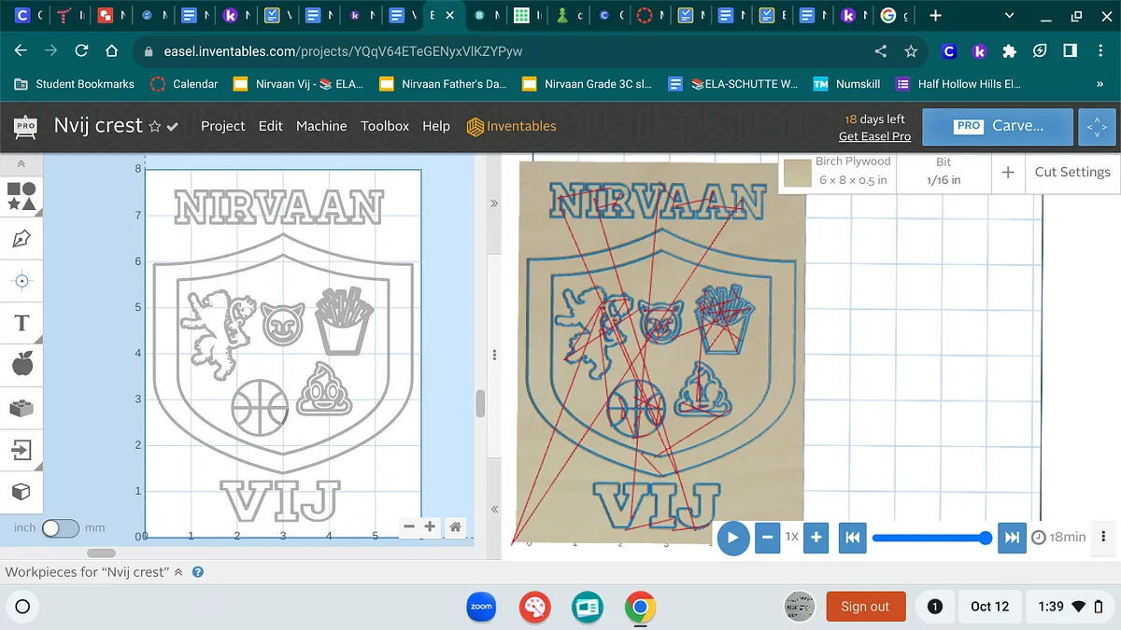Click the home reset-view icon
The width and height of the screenshot is (1121, 630).
pos(455,527)
